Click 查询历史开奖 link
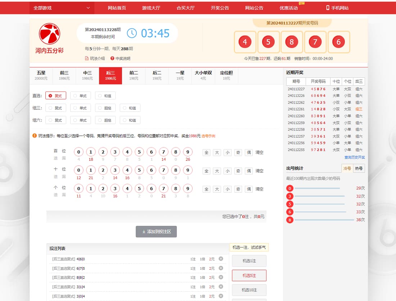This screenshot has width=396, height=301. tap(354, 158)
